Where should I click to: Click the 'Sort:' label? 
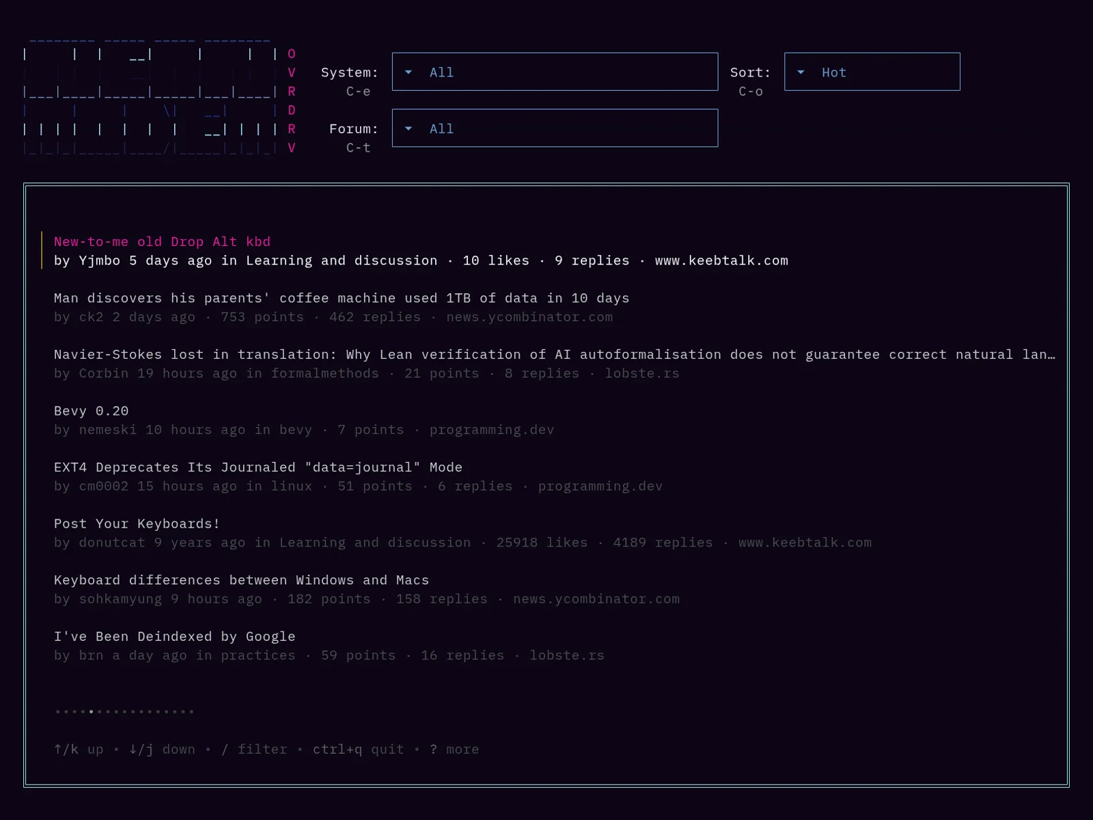(x=751, y=72)
